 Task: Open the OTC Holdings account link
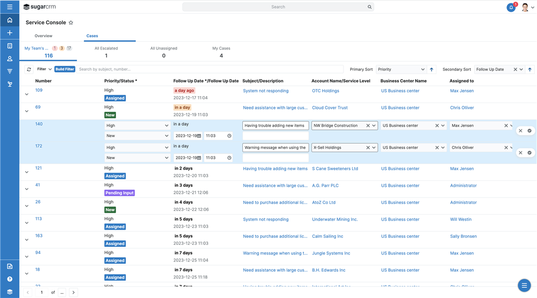tap(325, 91)
